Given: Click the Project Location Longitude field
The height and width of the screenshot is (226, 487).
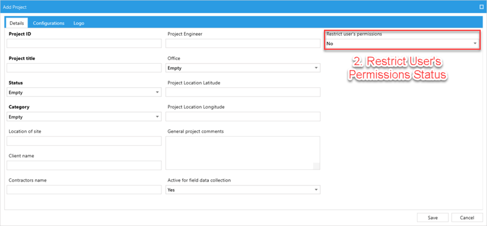Looking at the screenshot, I should click(x=243, y=117).
